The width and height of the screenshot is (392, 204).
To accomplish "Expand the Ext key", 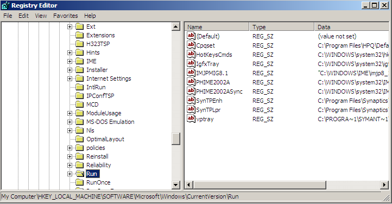I will coord(69,27).
